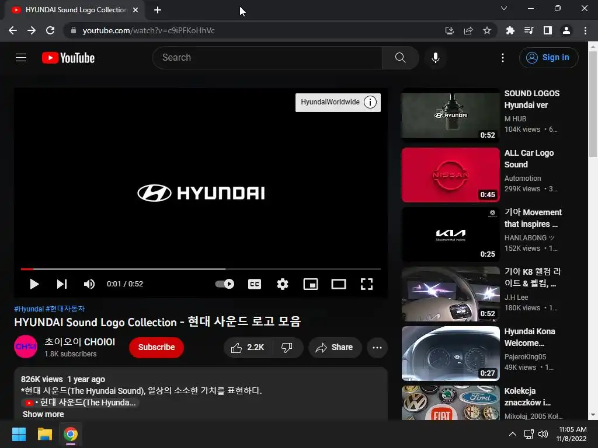Open linked video 현대 사운드(The Hyunda...

(x=80, y=402)
